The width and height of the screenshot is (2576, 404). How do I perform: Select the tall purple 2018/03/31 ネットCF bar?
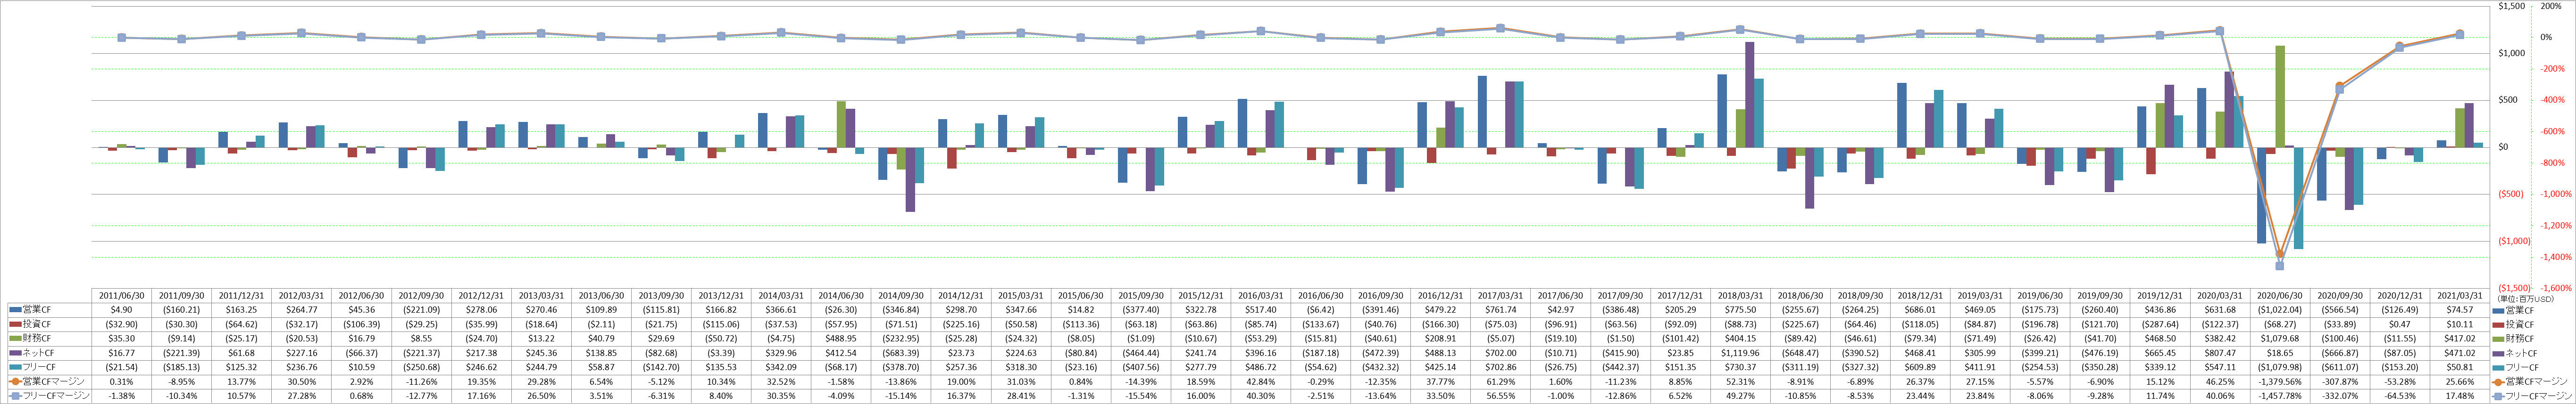pyautogui.click(x=1749, y=95)
